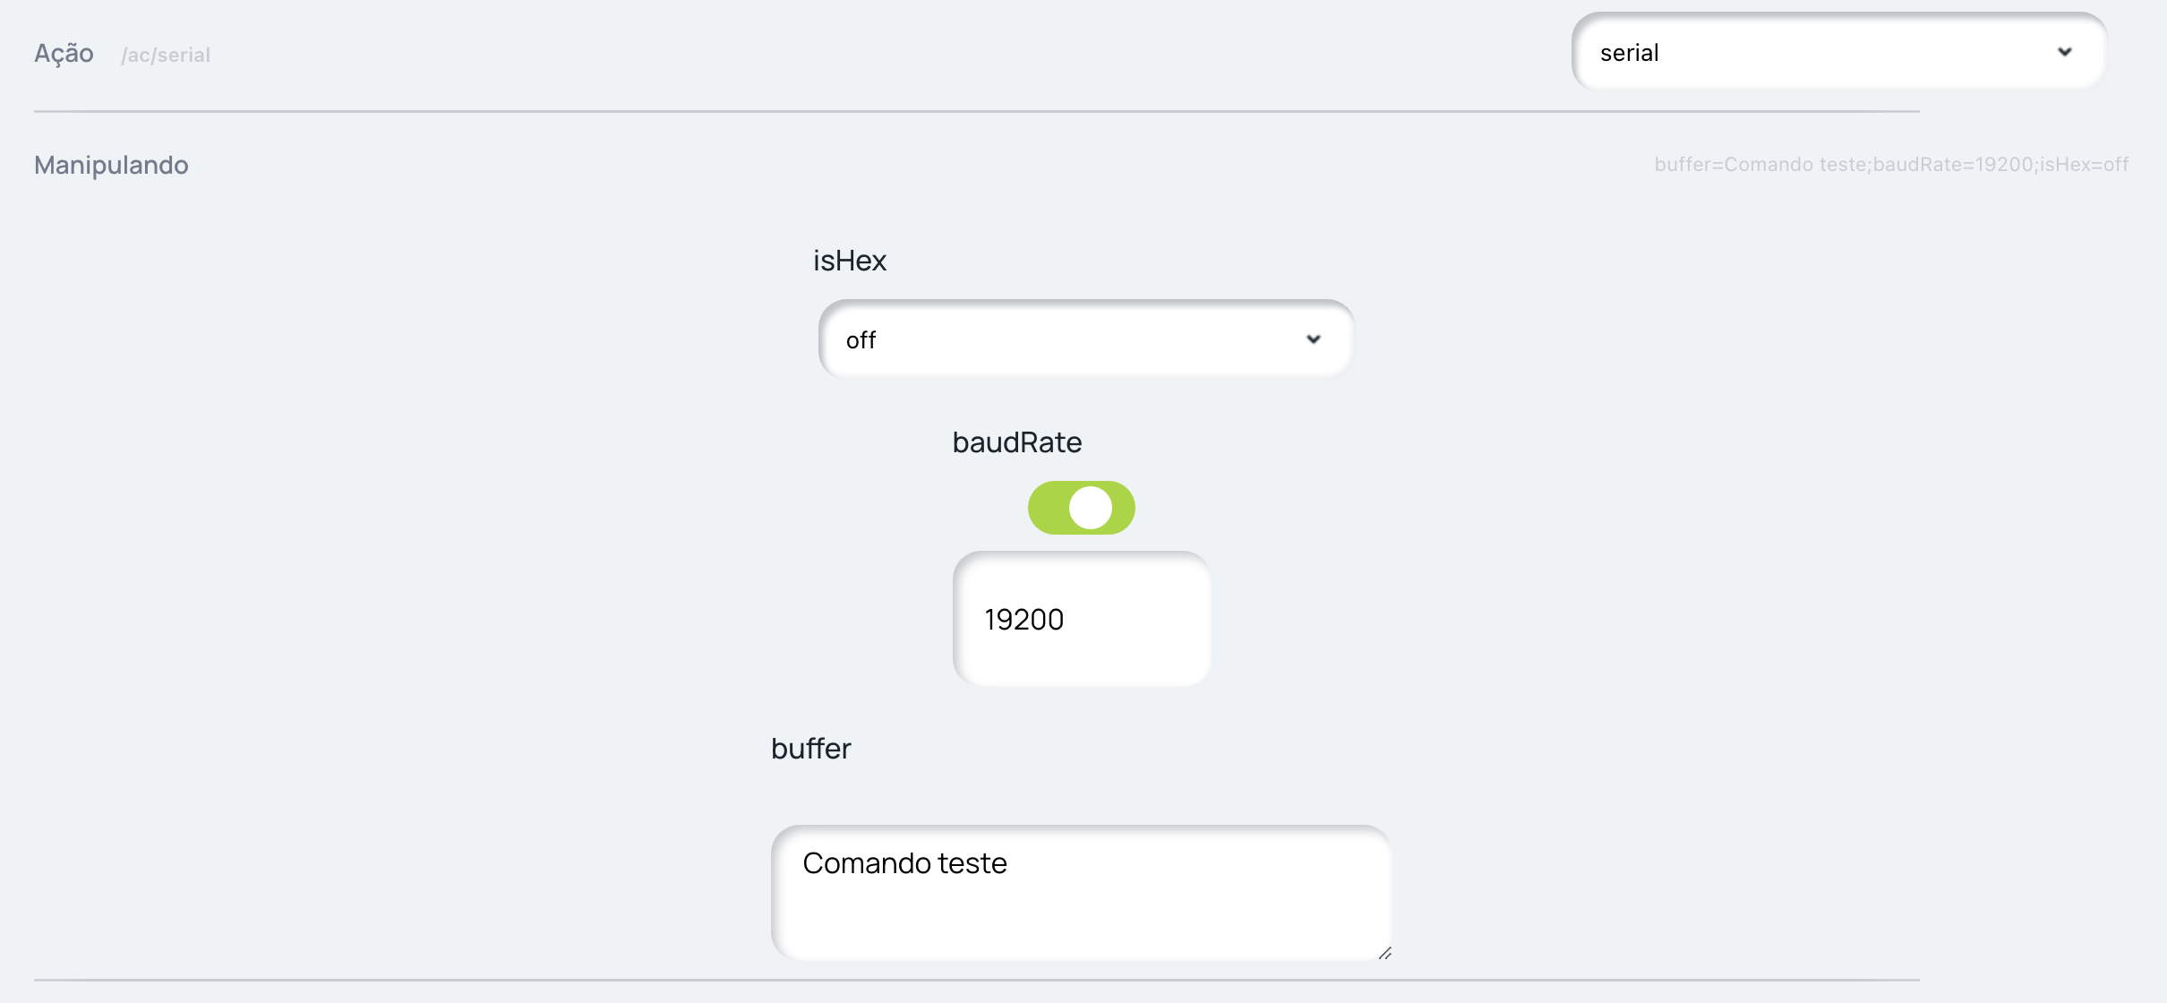Image resolution: width=2167 pixels, height=1003 pixels.
Task: Click the "serial" value text in the action selector
Action: coord(1629,54)
